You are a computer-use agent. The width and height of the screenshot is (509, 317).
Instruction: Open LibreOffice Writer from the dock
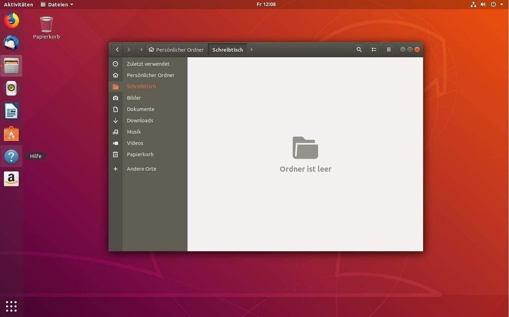pyautogui.click(x=11, y=111)
